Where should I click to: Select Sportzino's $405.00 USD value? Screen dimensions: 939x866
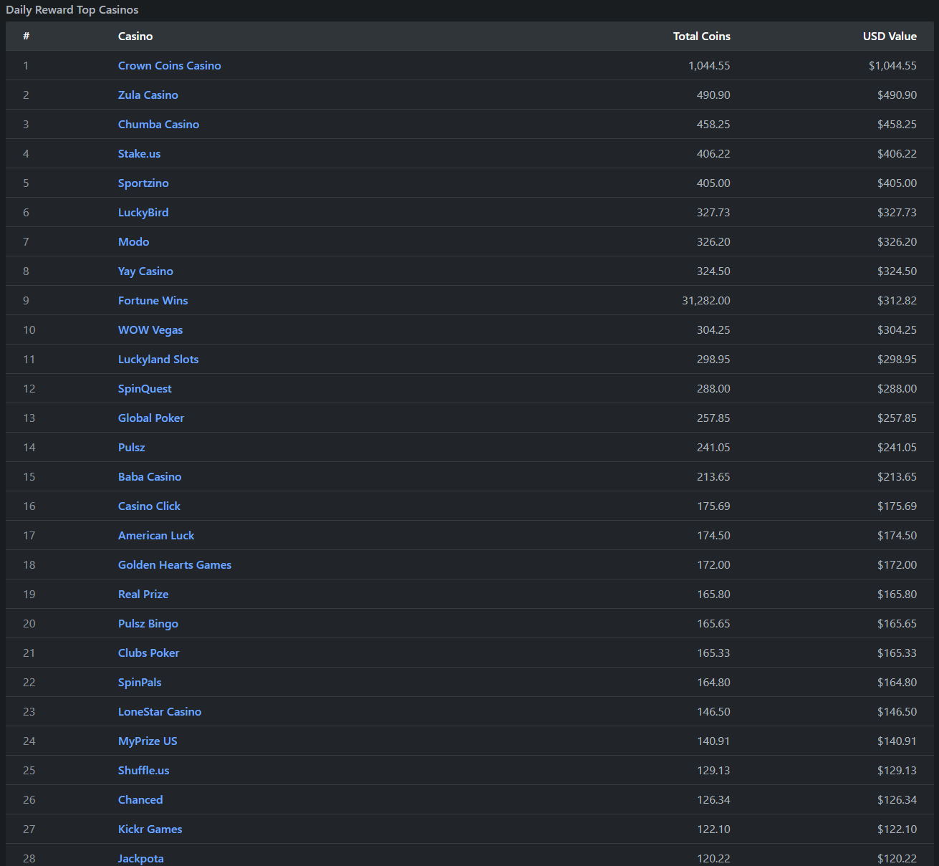point(897,183)
